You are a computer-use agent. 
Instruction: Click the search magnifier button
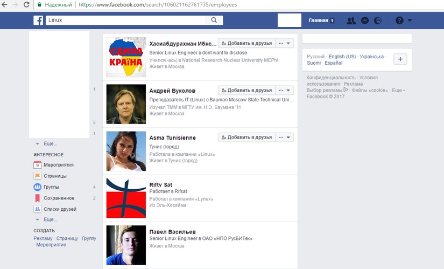tap(214, 20)
